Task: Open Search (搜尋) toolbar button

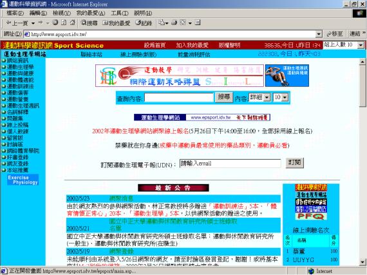Action: (x=89, y=23)
